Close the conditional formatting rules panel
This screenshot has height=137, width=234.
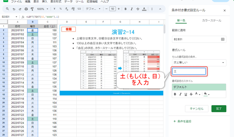tap(225, 11)
